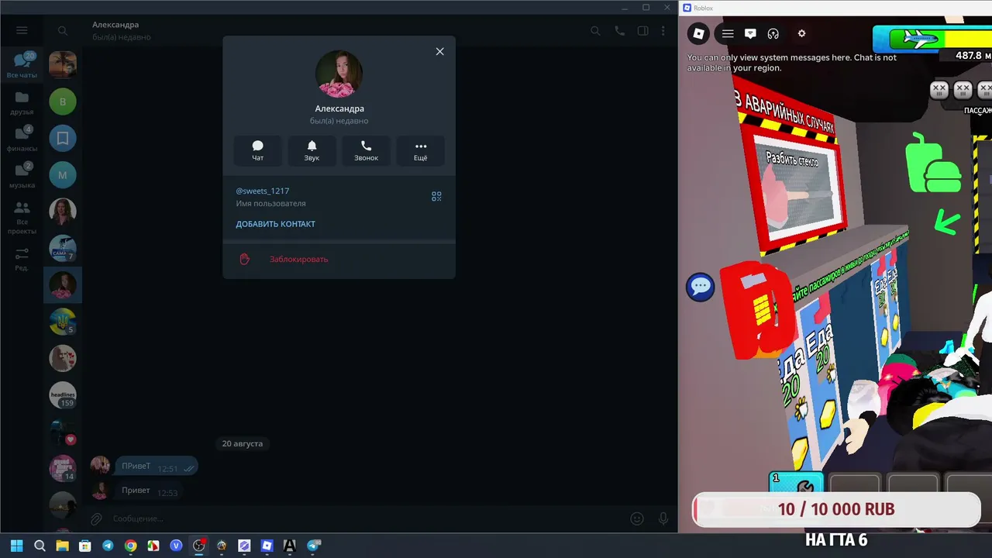Toggle the chat info side panel
The width and height of the screenshot is (992, 558).
click(642, 31)
